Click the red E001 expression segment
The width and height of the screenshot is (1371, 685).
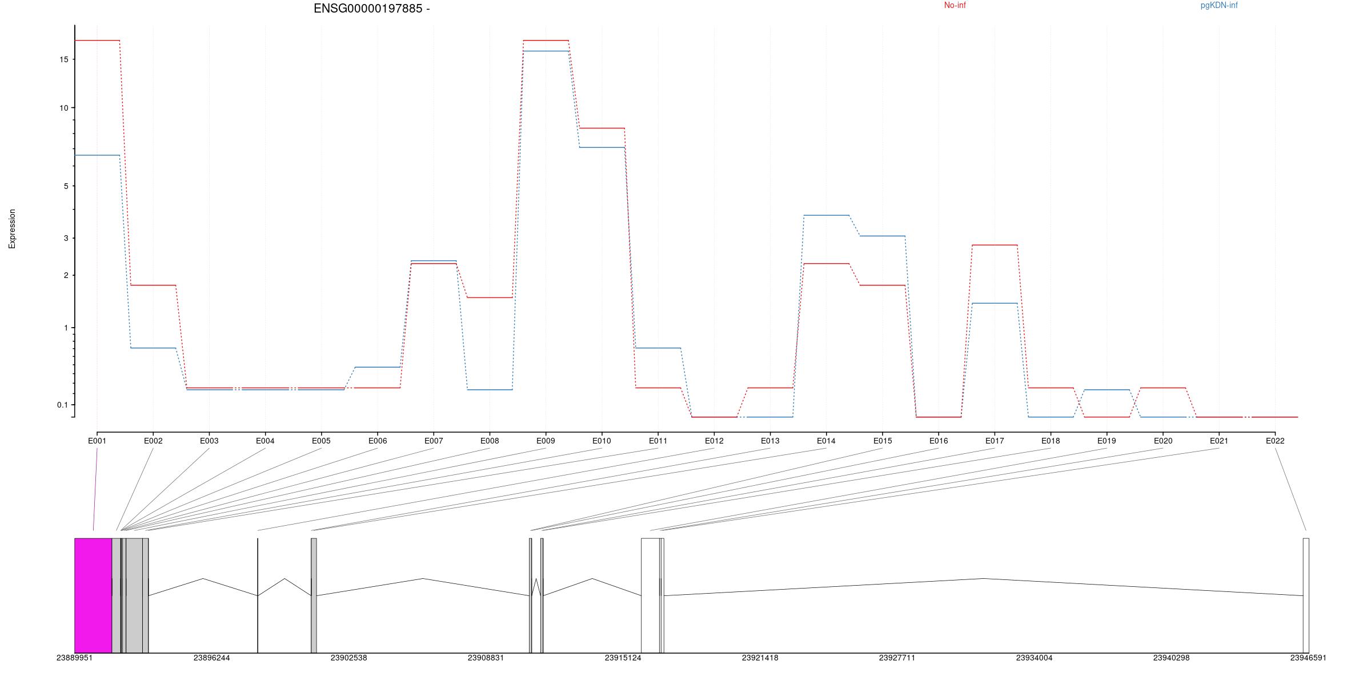point(97,41)
